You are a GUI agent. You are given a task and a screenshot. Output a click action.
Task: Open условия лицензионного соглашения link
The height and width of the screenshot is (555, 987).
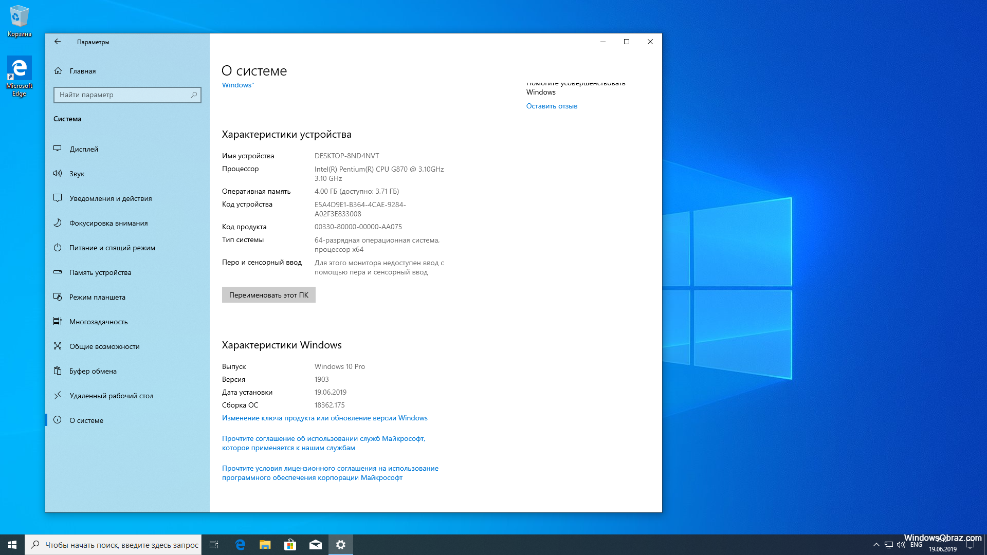330,473
